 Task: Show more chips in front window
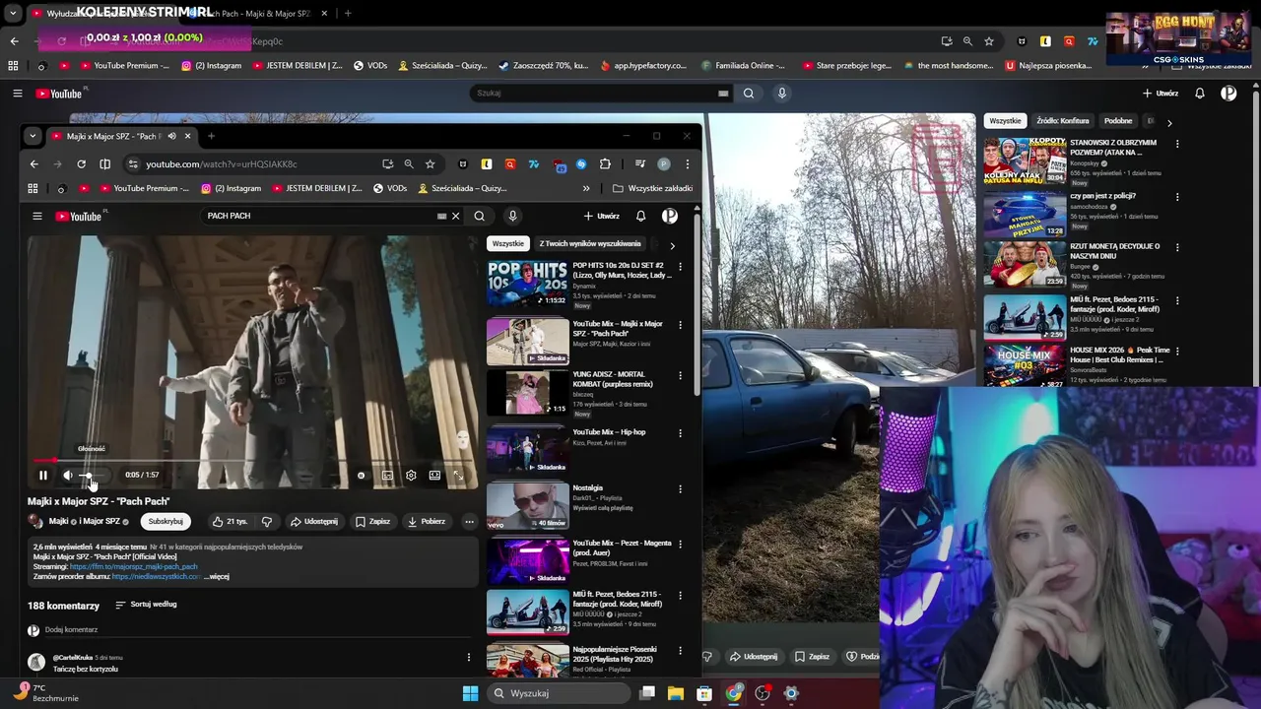pos(672,245)
